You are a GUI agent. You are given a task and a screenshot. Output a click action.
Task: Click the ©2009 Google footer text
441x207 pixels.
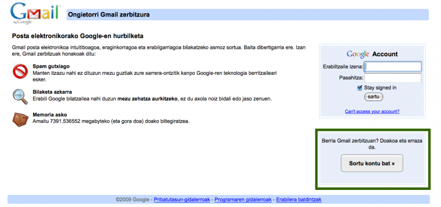132,200
